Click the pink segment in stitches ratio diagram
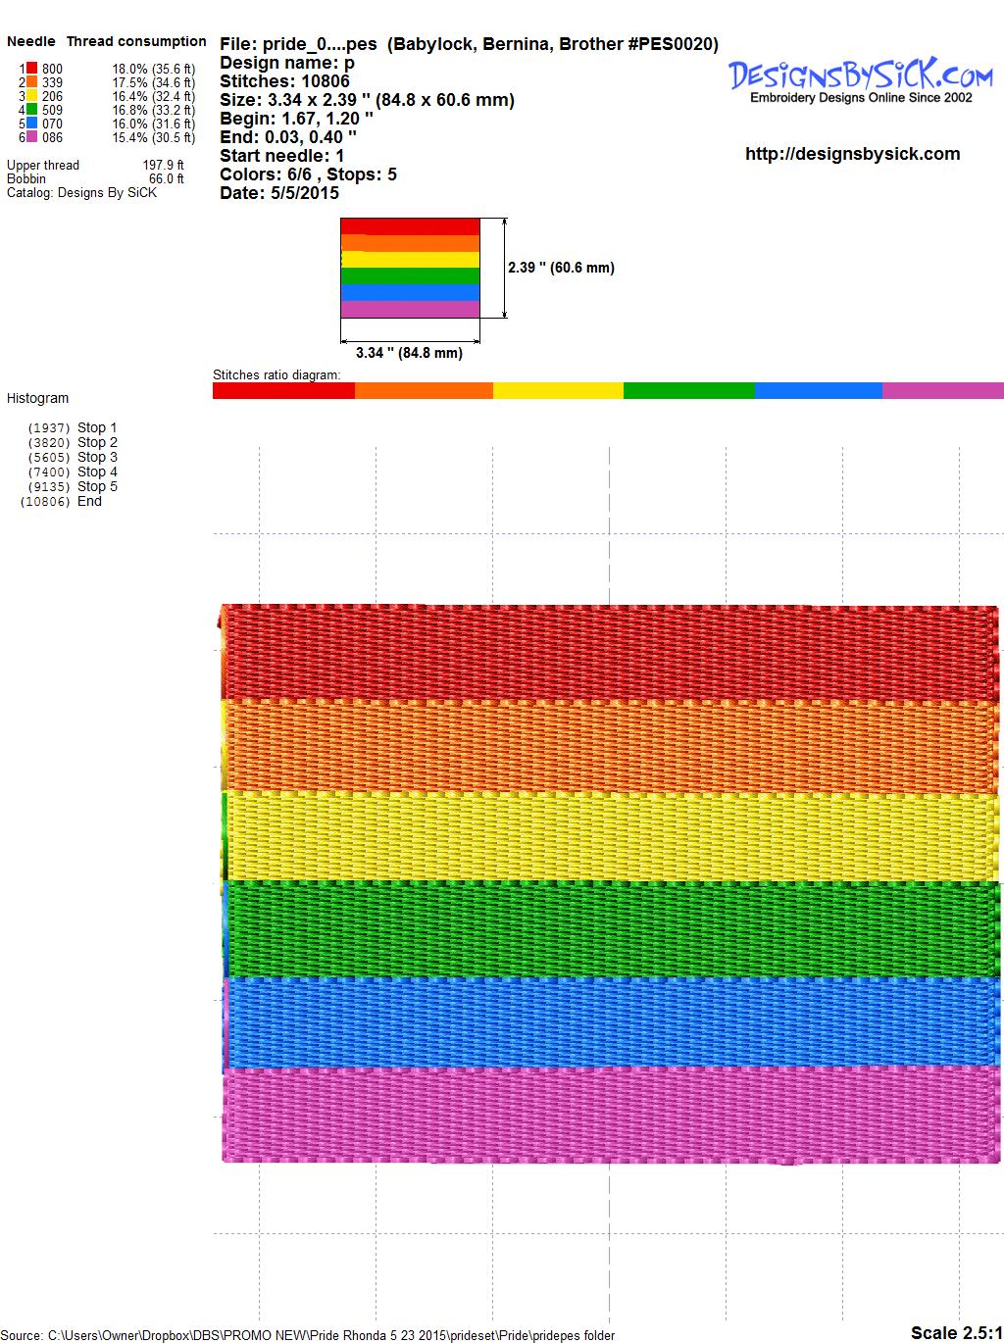This screenshot has width=1004, height=1343. pos(942,391)
